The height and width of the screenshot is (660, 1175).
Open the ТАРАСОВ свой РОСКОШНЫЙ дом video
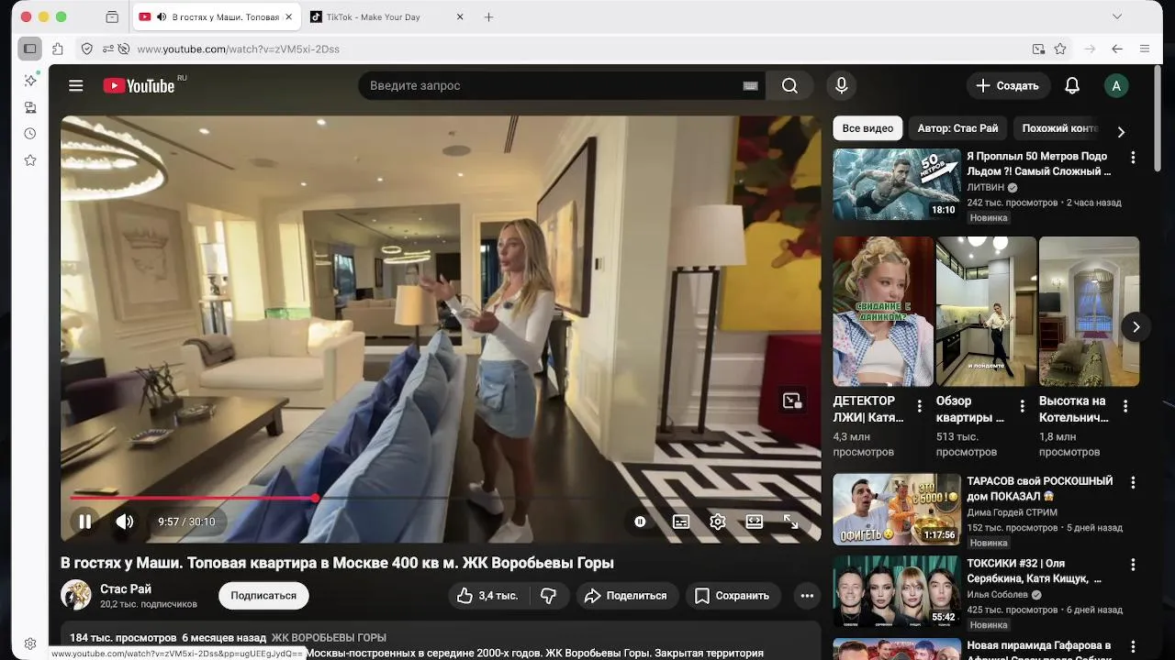(897, 509)
